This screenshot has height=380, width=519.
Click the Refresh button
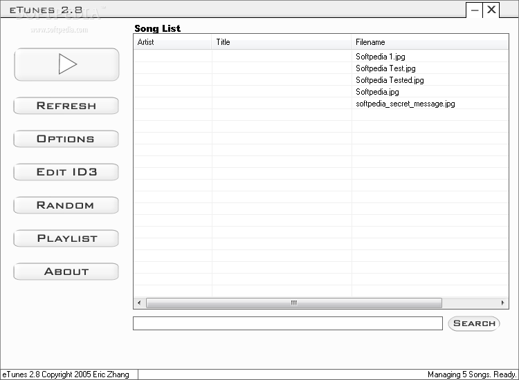tap(66, 106)
